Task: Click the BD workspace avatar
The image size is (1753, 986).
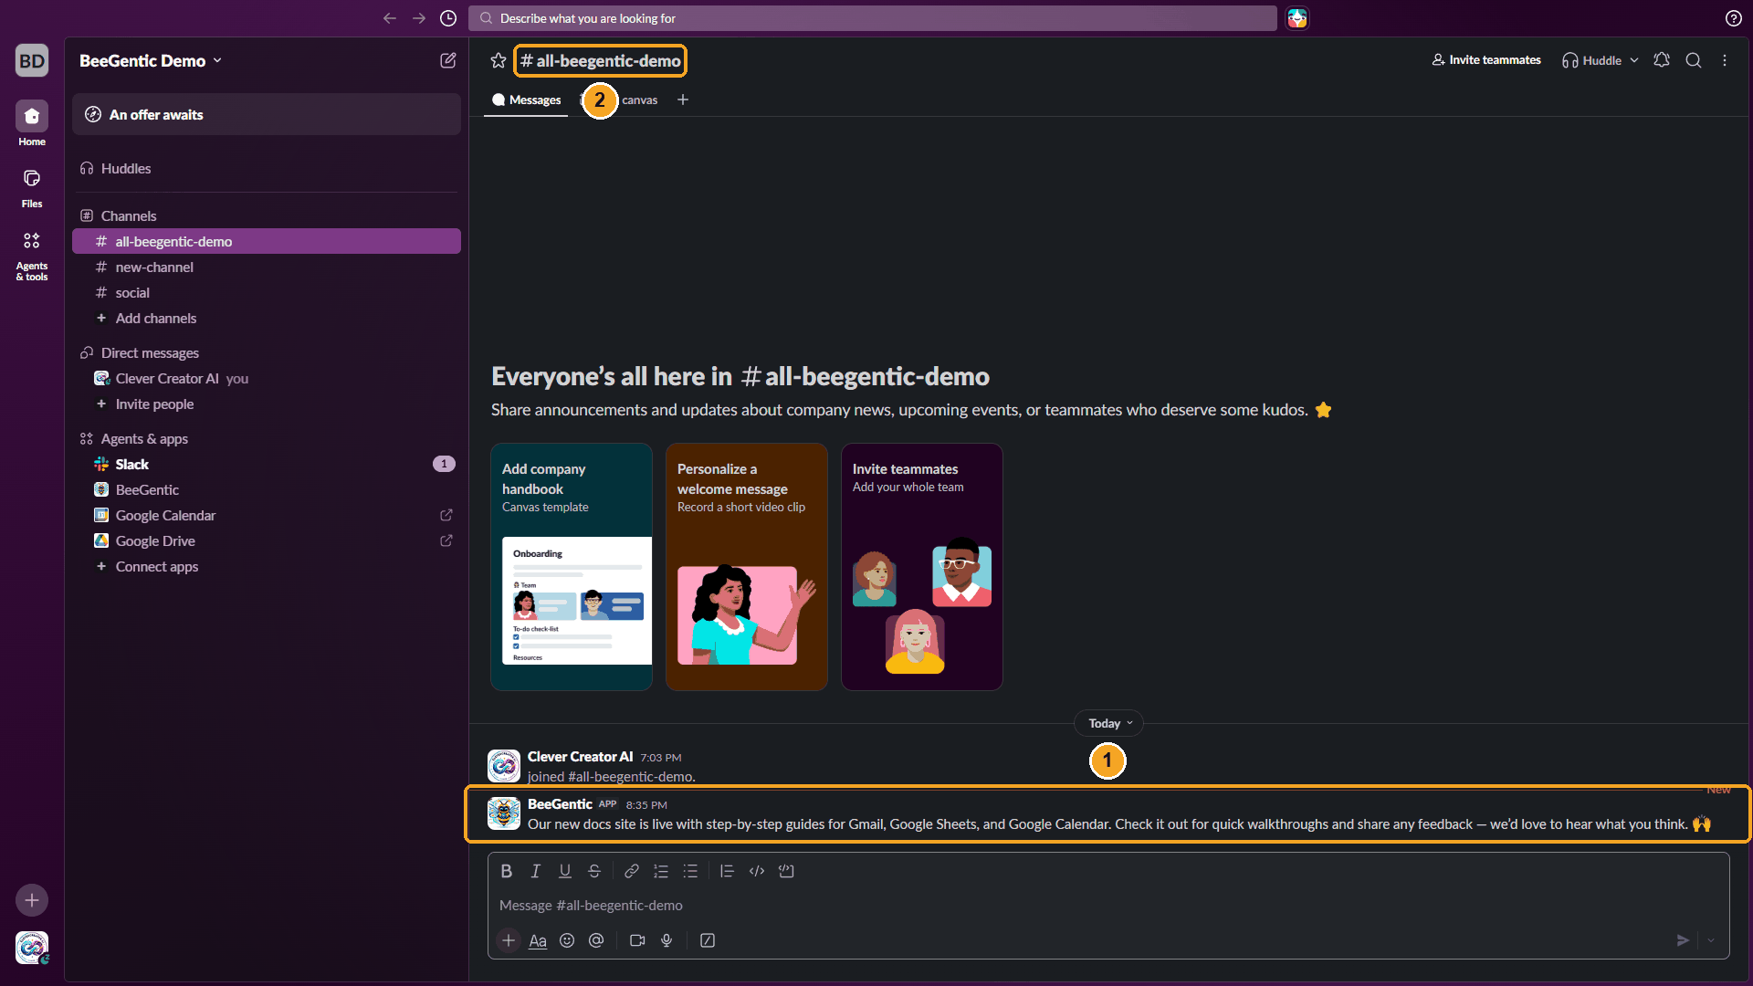Action: 32,61
